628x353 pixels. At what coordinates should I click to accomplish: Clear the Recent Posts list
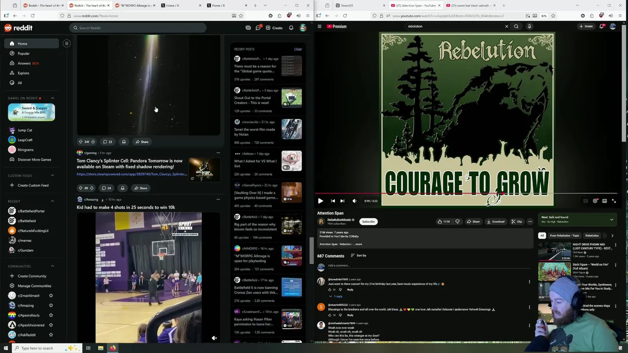tap(298, 49)
